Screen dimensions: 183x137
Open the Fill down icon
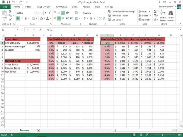point(155,16)
